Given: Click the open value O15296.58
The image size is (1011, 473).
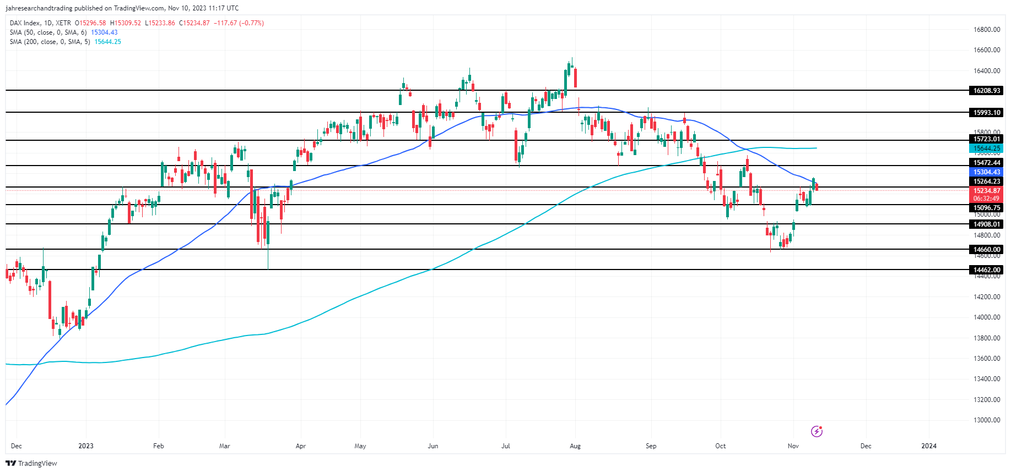Looking at the screenshot, I should click(x=90, y=23).
